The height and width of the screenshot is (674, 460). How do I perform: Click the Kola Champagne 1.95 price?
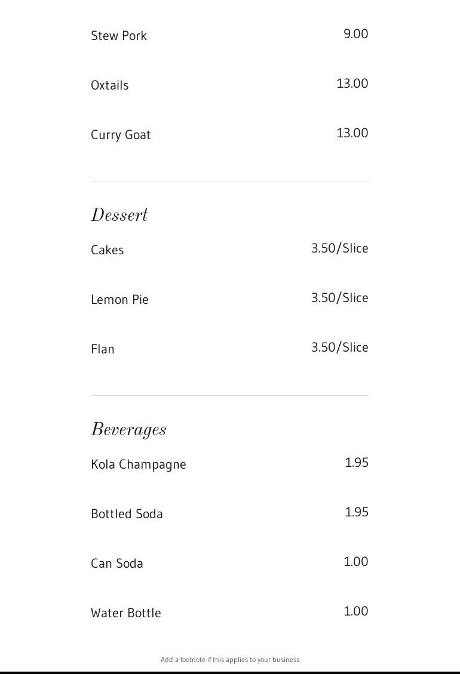pos(357,463)
